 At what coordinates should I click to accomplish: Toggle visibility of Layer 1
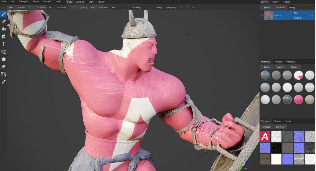coord(262,15)
